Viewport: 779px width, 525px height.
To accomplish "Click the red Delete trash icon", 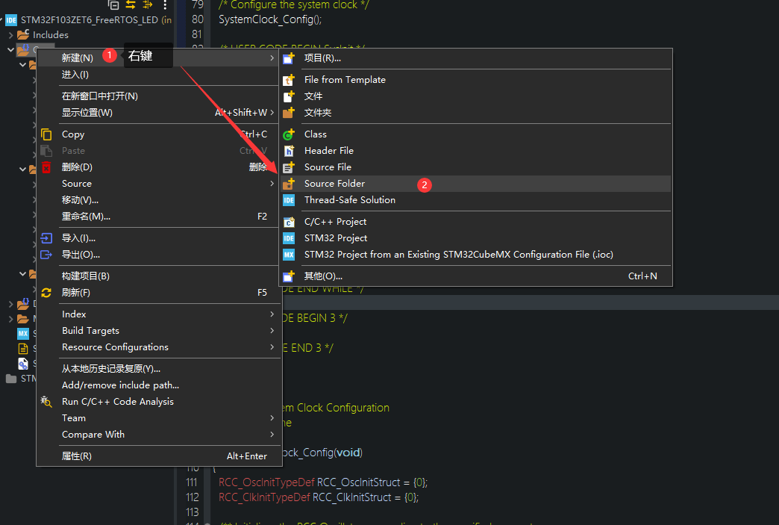I will click(46, 167).
